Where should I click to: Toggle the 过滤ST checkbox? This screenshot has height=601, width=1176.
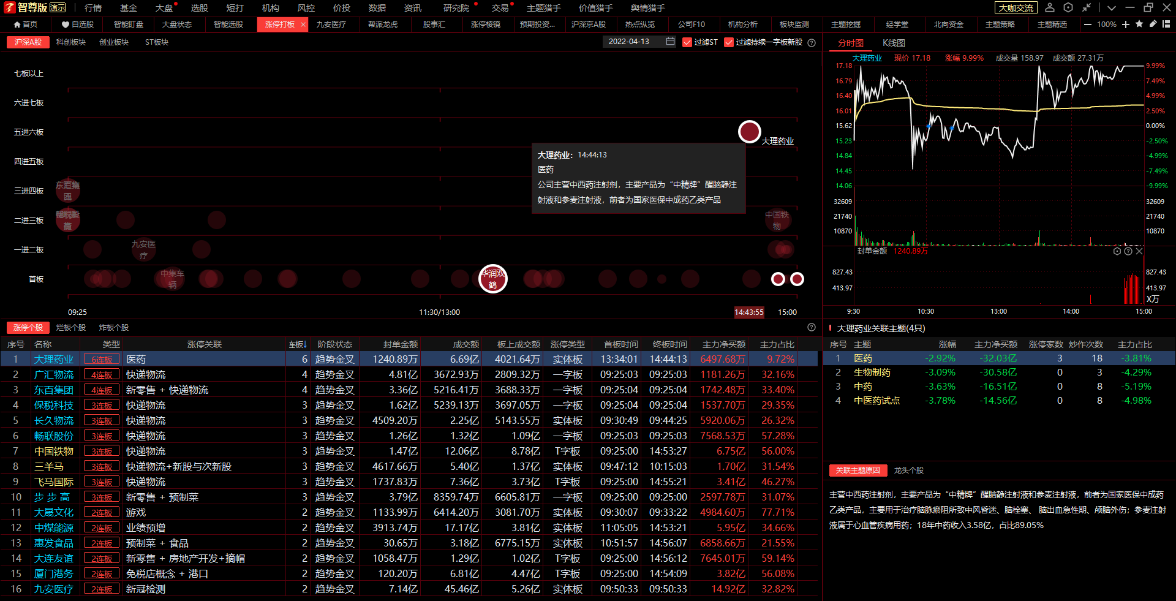(687, 42)
